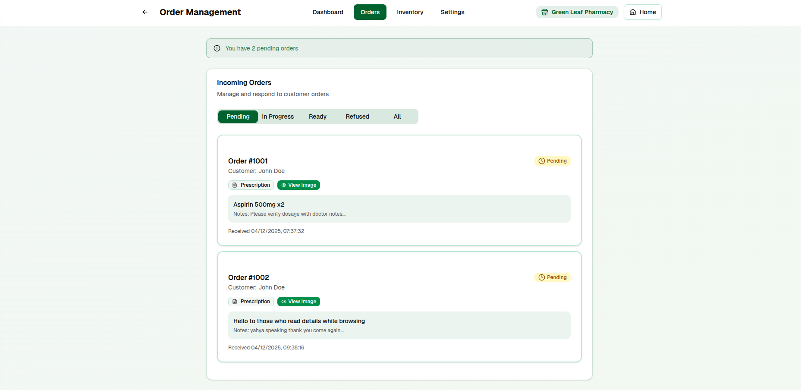Click the prescription document icon on Order #1001
801x390 pixels.
coord(234,185)
